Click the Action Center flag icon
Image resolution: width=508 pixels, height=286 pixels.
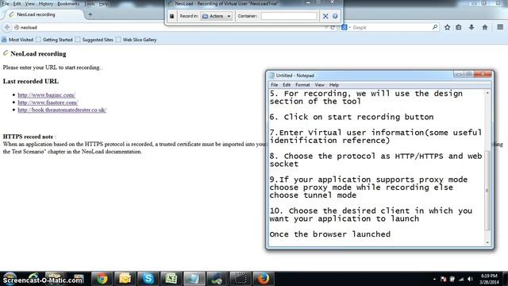(443, 279)
